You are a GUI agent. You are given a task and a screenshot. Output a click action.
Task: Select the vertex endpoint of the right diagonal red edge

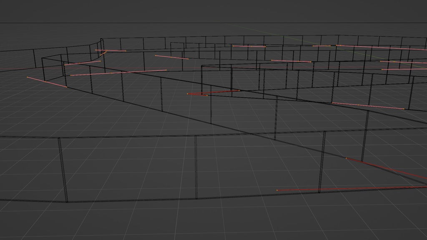point(347,157)
